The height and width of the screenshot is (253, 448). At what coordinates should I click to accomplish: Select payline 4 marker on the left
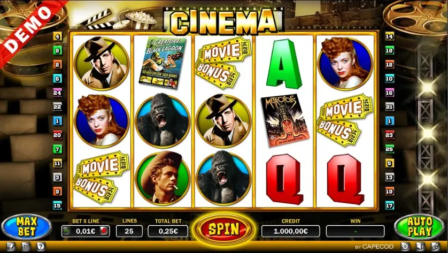coord(57,36)
